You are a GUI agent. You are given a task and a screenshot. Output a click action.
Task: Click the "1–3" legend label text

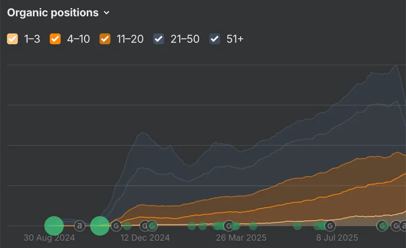[x=32, y=39]
